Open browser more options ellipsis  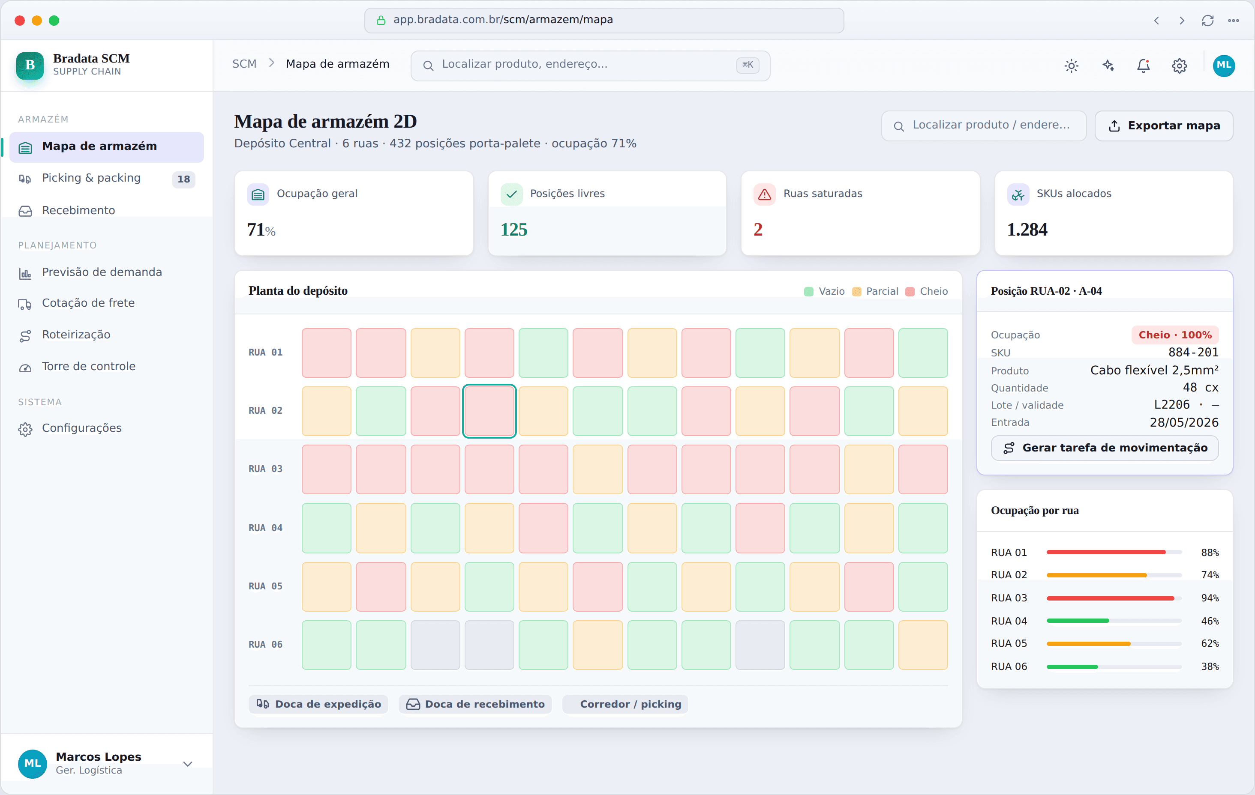(1233, 20)
